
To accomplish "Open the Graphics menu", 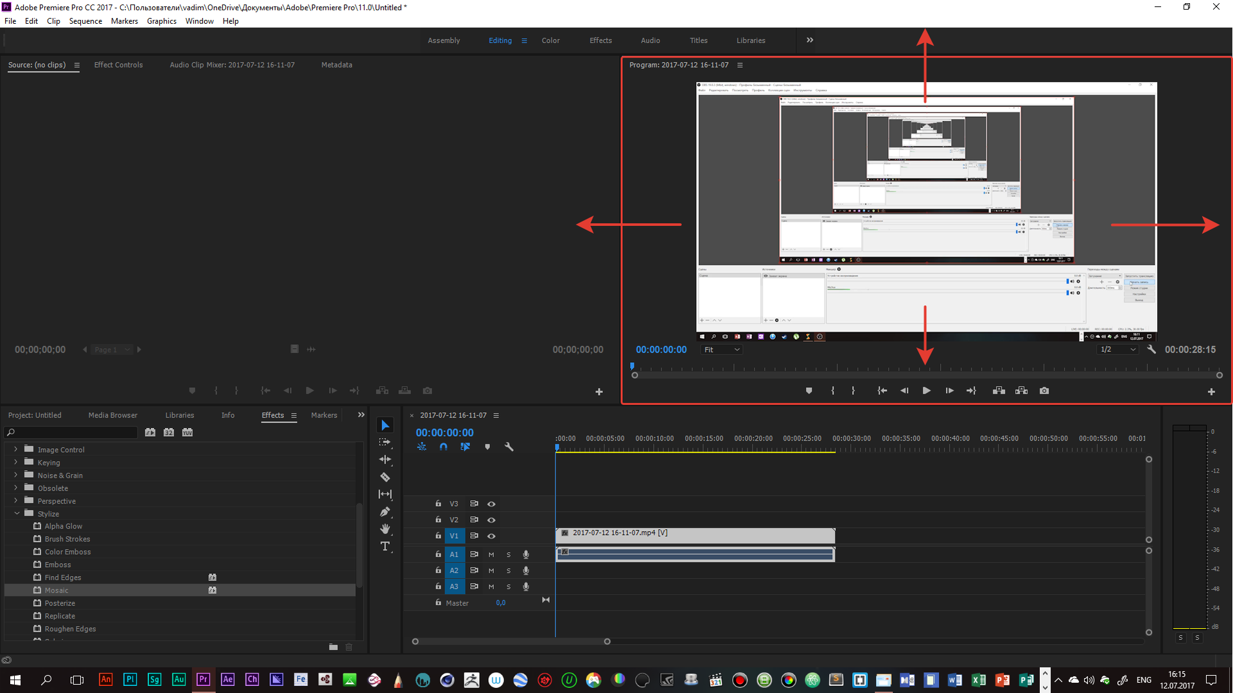I will pyautogui.click(x=161, y=21).
